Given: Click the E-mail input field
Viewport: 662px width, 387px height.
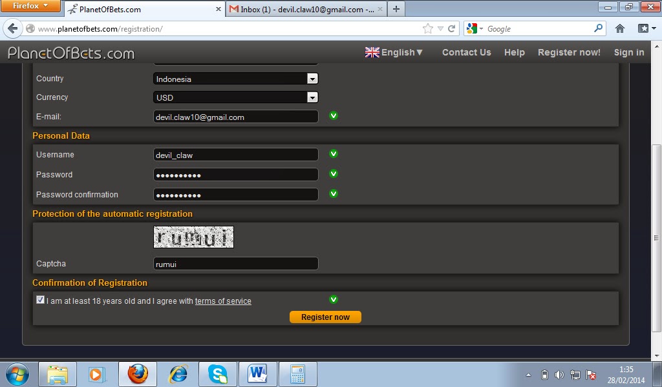Looking at the screenshot, I should pyautogui.click(x=235, y=117).
